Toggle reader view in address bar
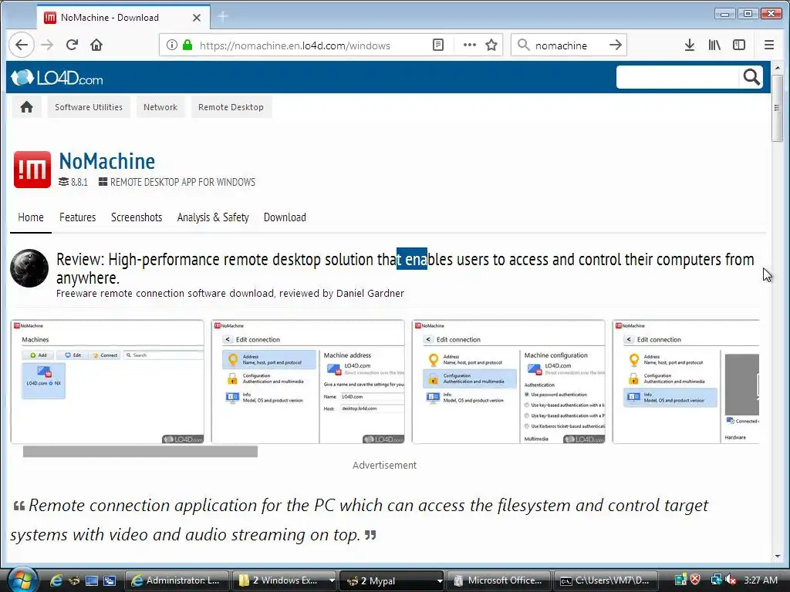The image size is (790, 592). (438, 45)
